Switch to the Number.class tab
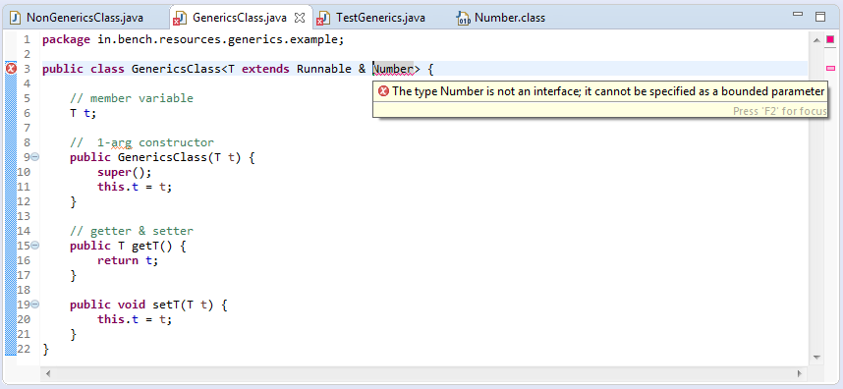The image size is (843, 389). click(x=509, y=18)
